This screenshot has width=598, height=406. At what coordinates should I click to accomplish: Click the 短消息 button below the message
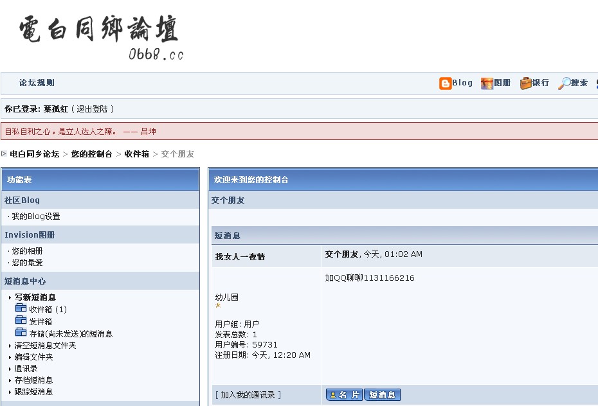pos(382,395)
